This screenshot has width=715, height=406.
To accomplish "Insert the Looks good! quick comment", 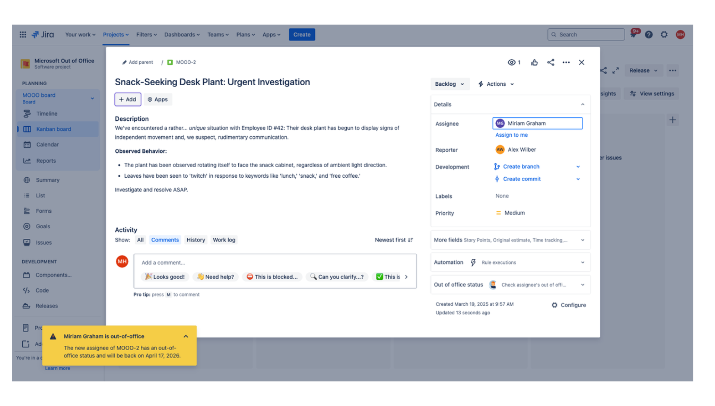I will [x=165, y=277].
